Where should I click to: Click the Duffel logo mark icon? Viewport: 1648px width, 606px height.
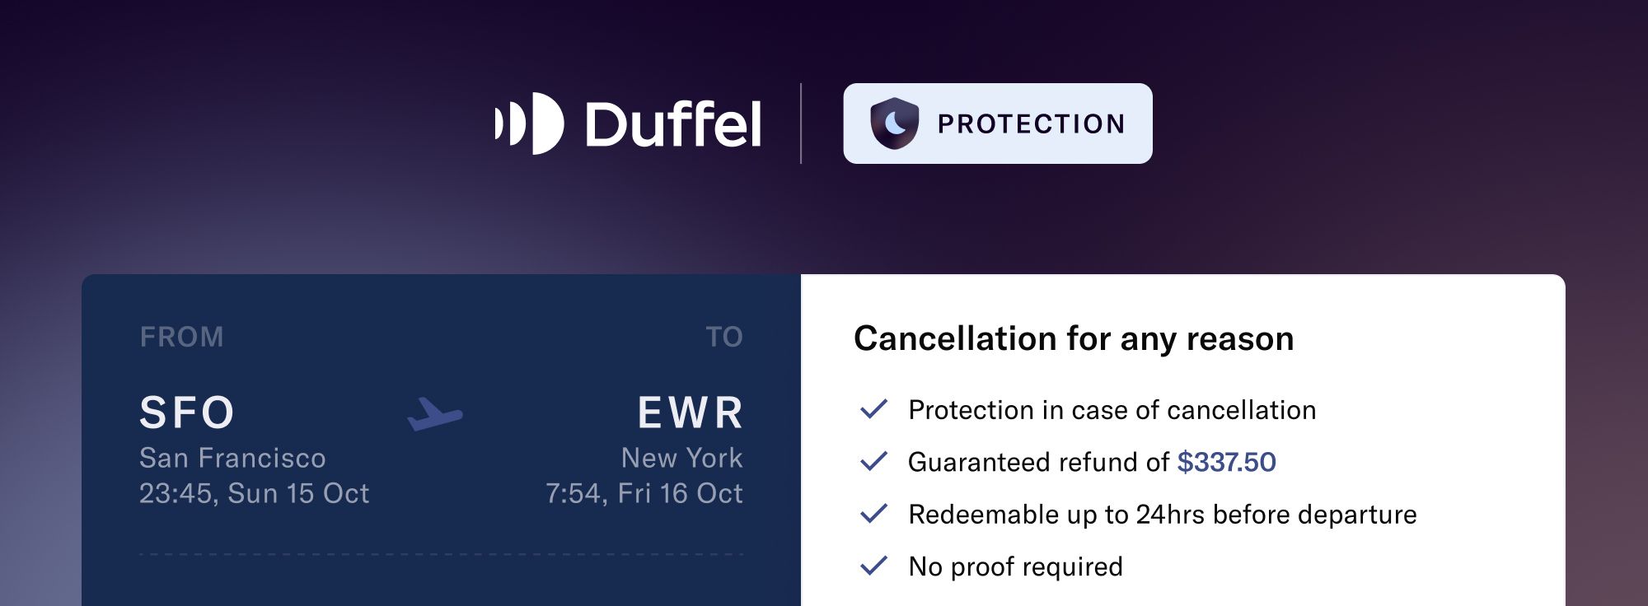pos(530,124)
